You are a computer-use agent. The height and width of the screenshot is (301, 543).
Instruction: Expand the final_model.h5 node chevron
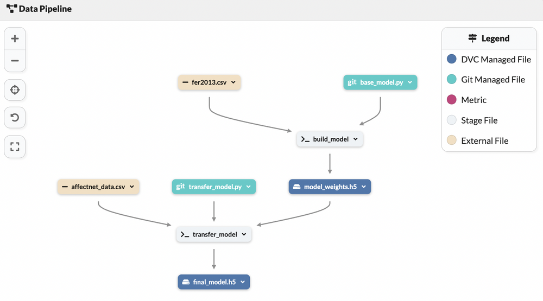(242, 283)
